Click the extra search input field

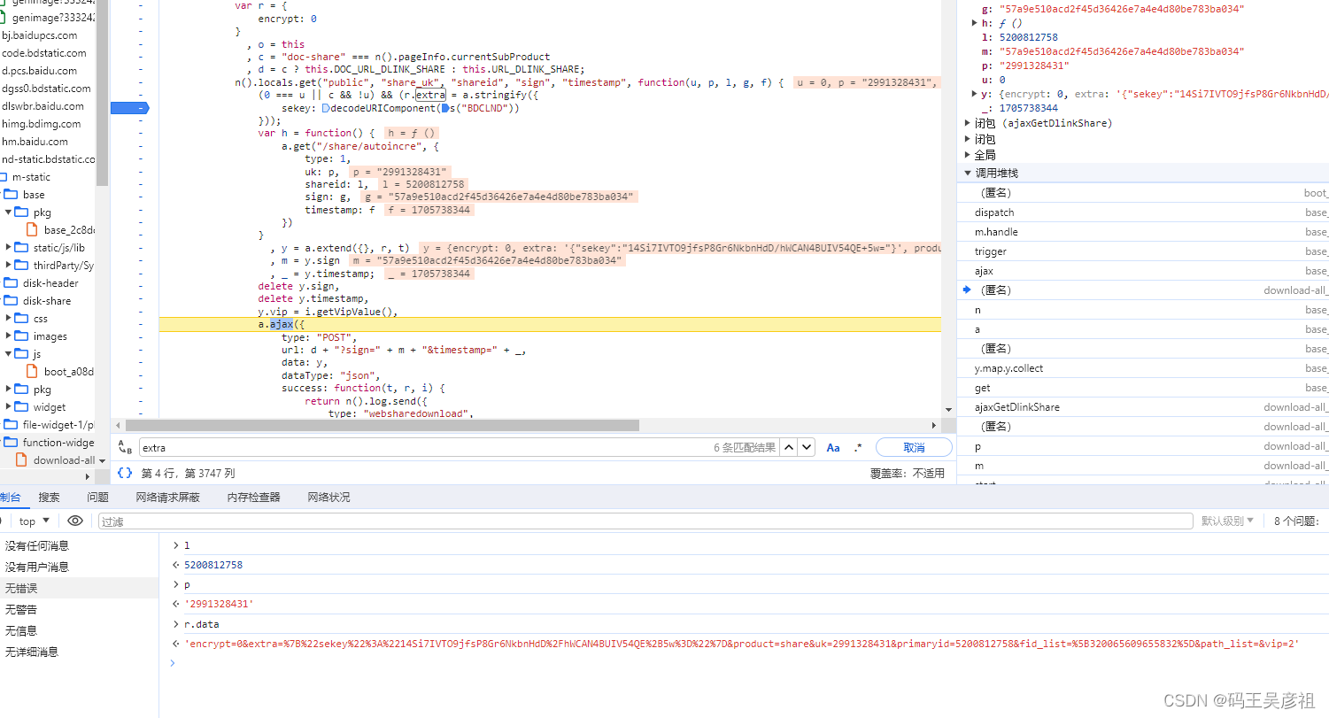(425, 448)
